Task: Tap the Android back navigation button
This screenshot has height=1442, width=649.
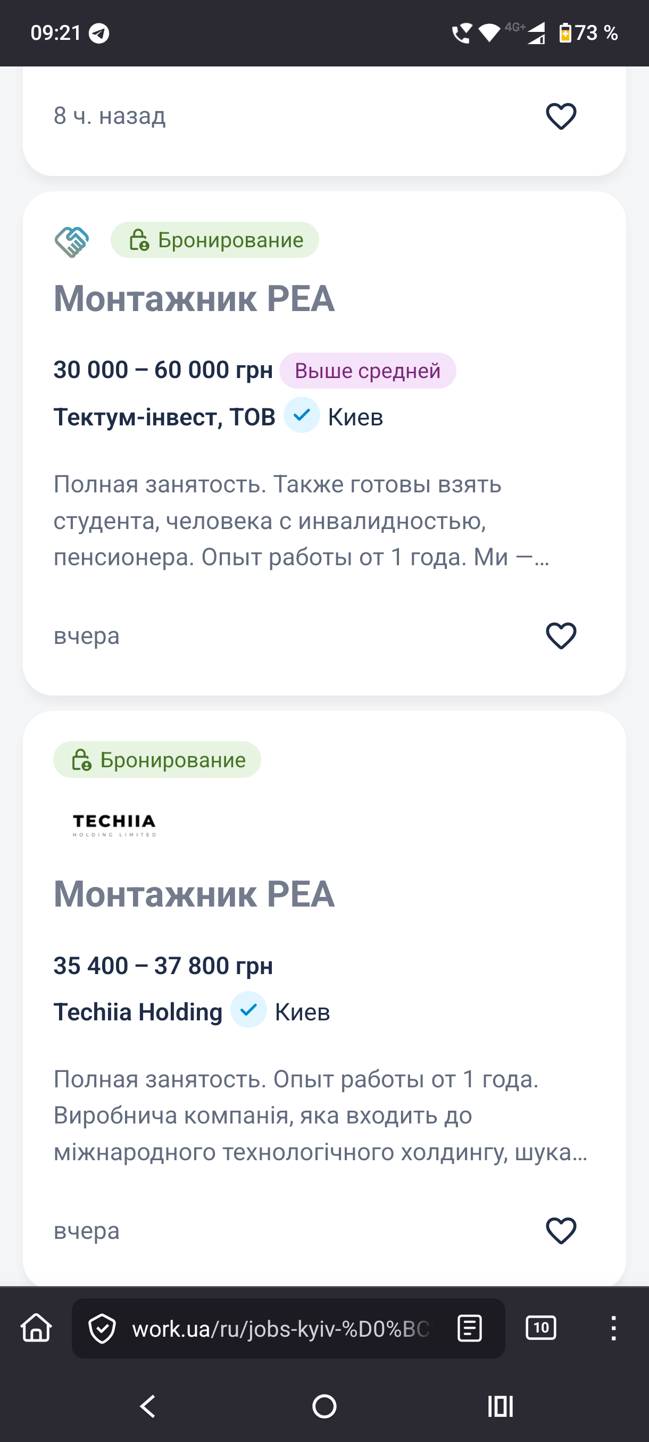Action: (x=148, y=1406)
